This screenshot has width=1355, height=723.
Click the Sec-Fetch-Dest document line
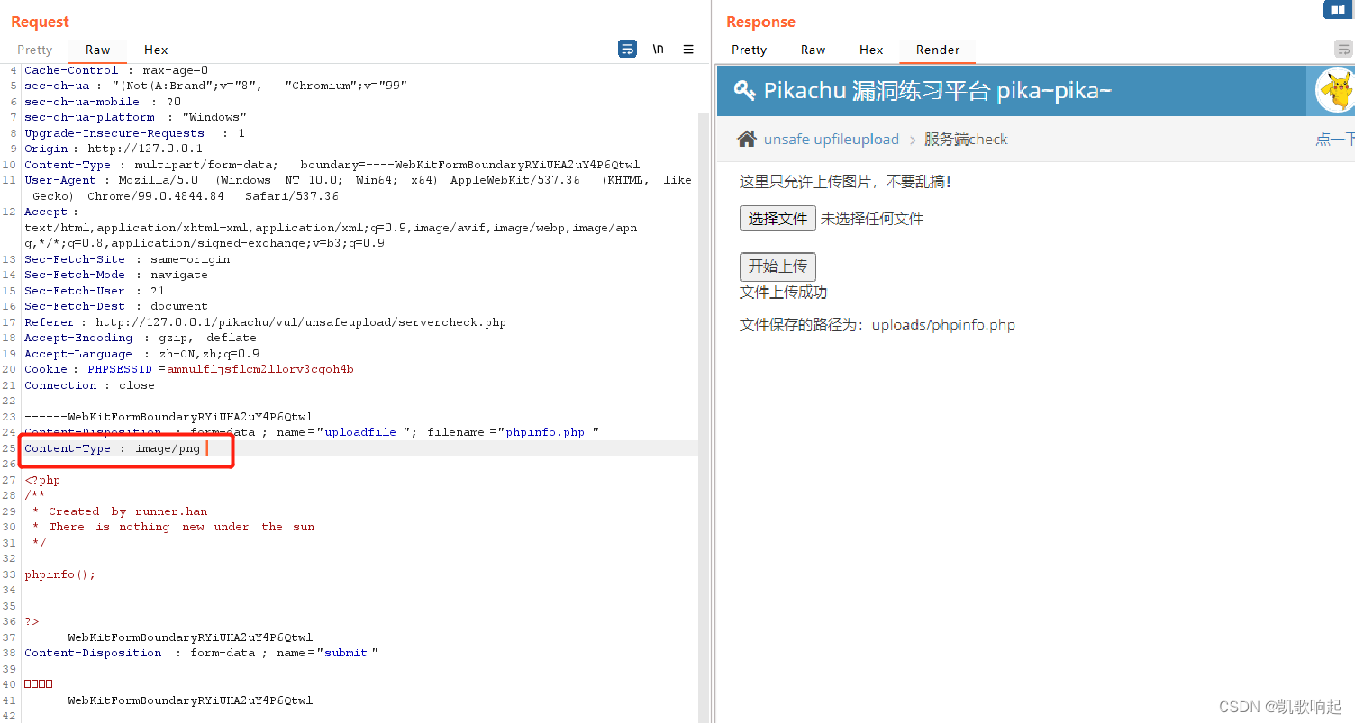115,306
